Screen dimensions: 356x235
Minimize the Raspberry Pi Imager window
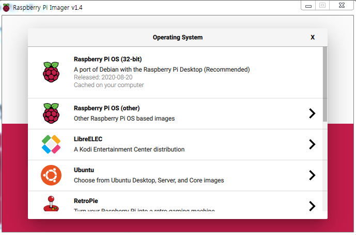coord(308,6)
